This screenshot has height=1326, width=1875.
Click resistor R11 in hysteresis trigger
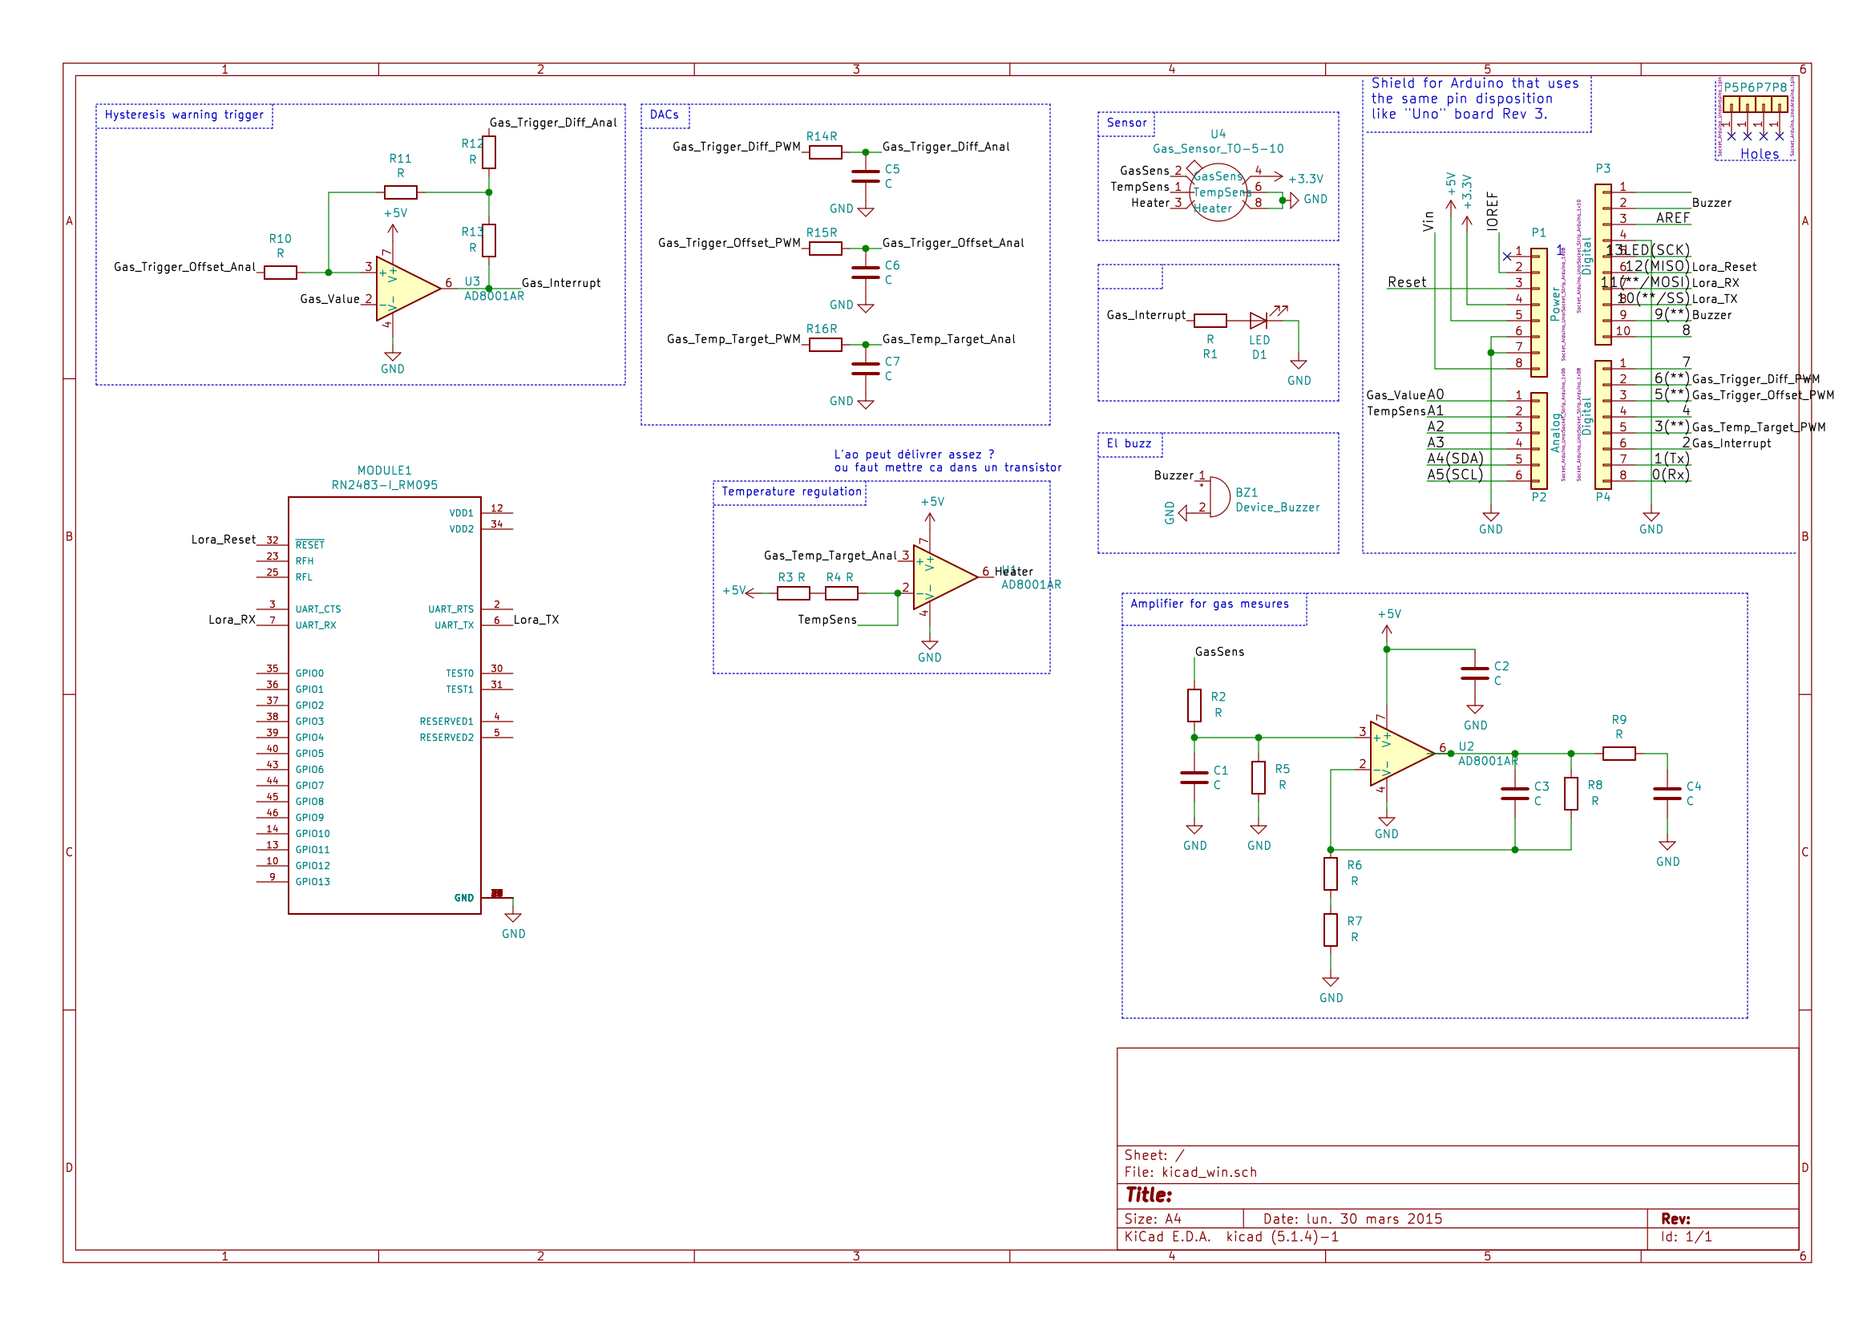tap(400, 192)
